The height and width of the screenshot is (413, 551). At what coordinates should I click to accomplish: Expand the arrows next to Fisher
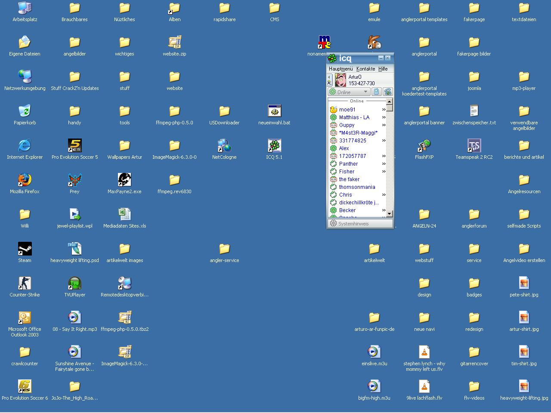[x=384, y=172]
